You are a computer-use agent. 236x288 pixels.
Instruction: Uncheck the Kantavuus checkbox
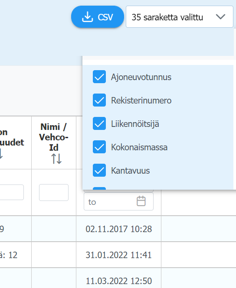coord(99,170)
